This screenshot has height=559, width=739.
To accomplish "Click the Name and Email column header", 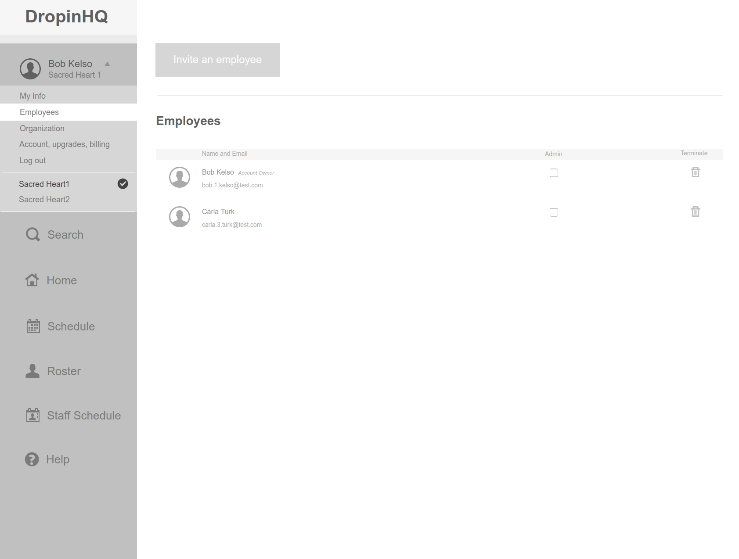I will tap(224, 154).
